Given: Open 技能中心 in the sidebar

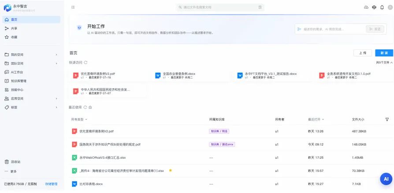Looking at the screenshot, I should click(31, 90).
